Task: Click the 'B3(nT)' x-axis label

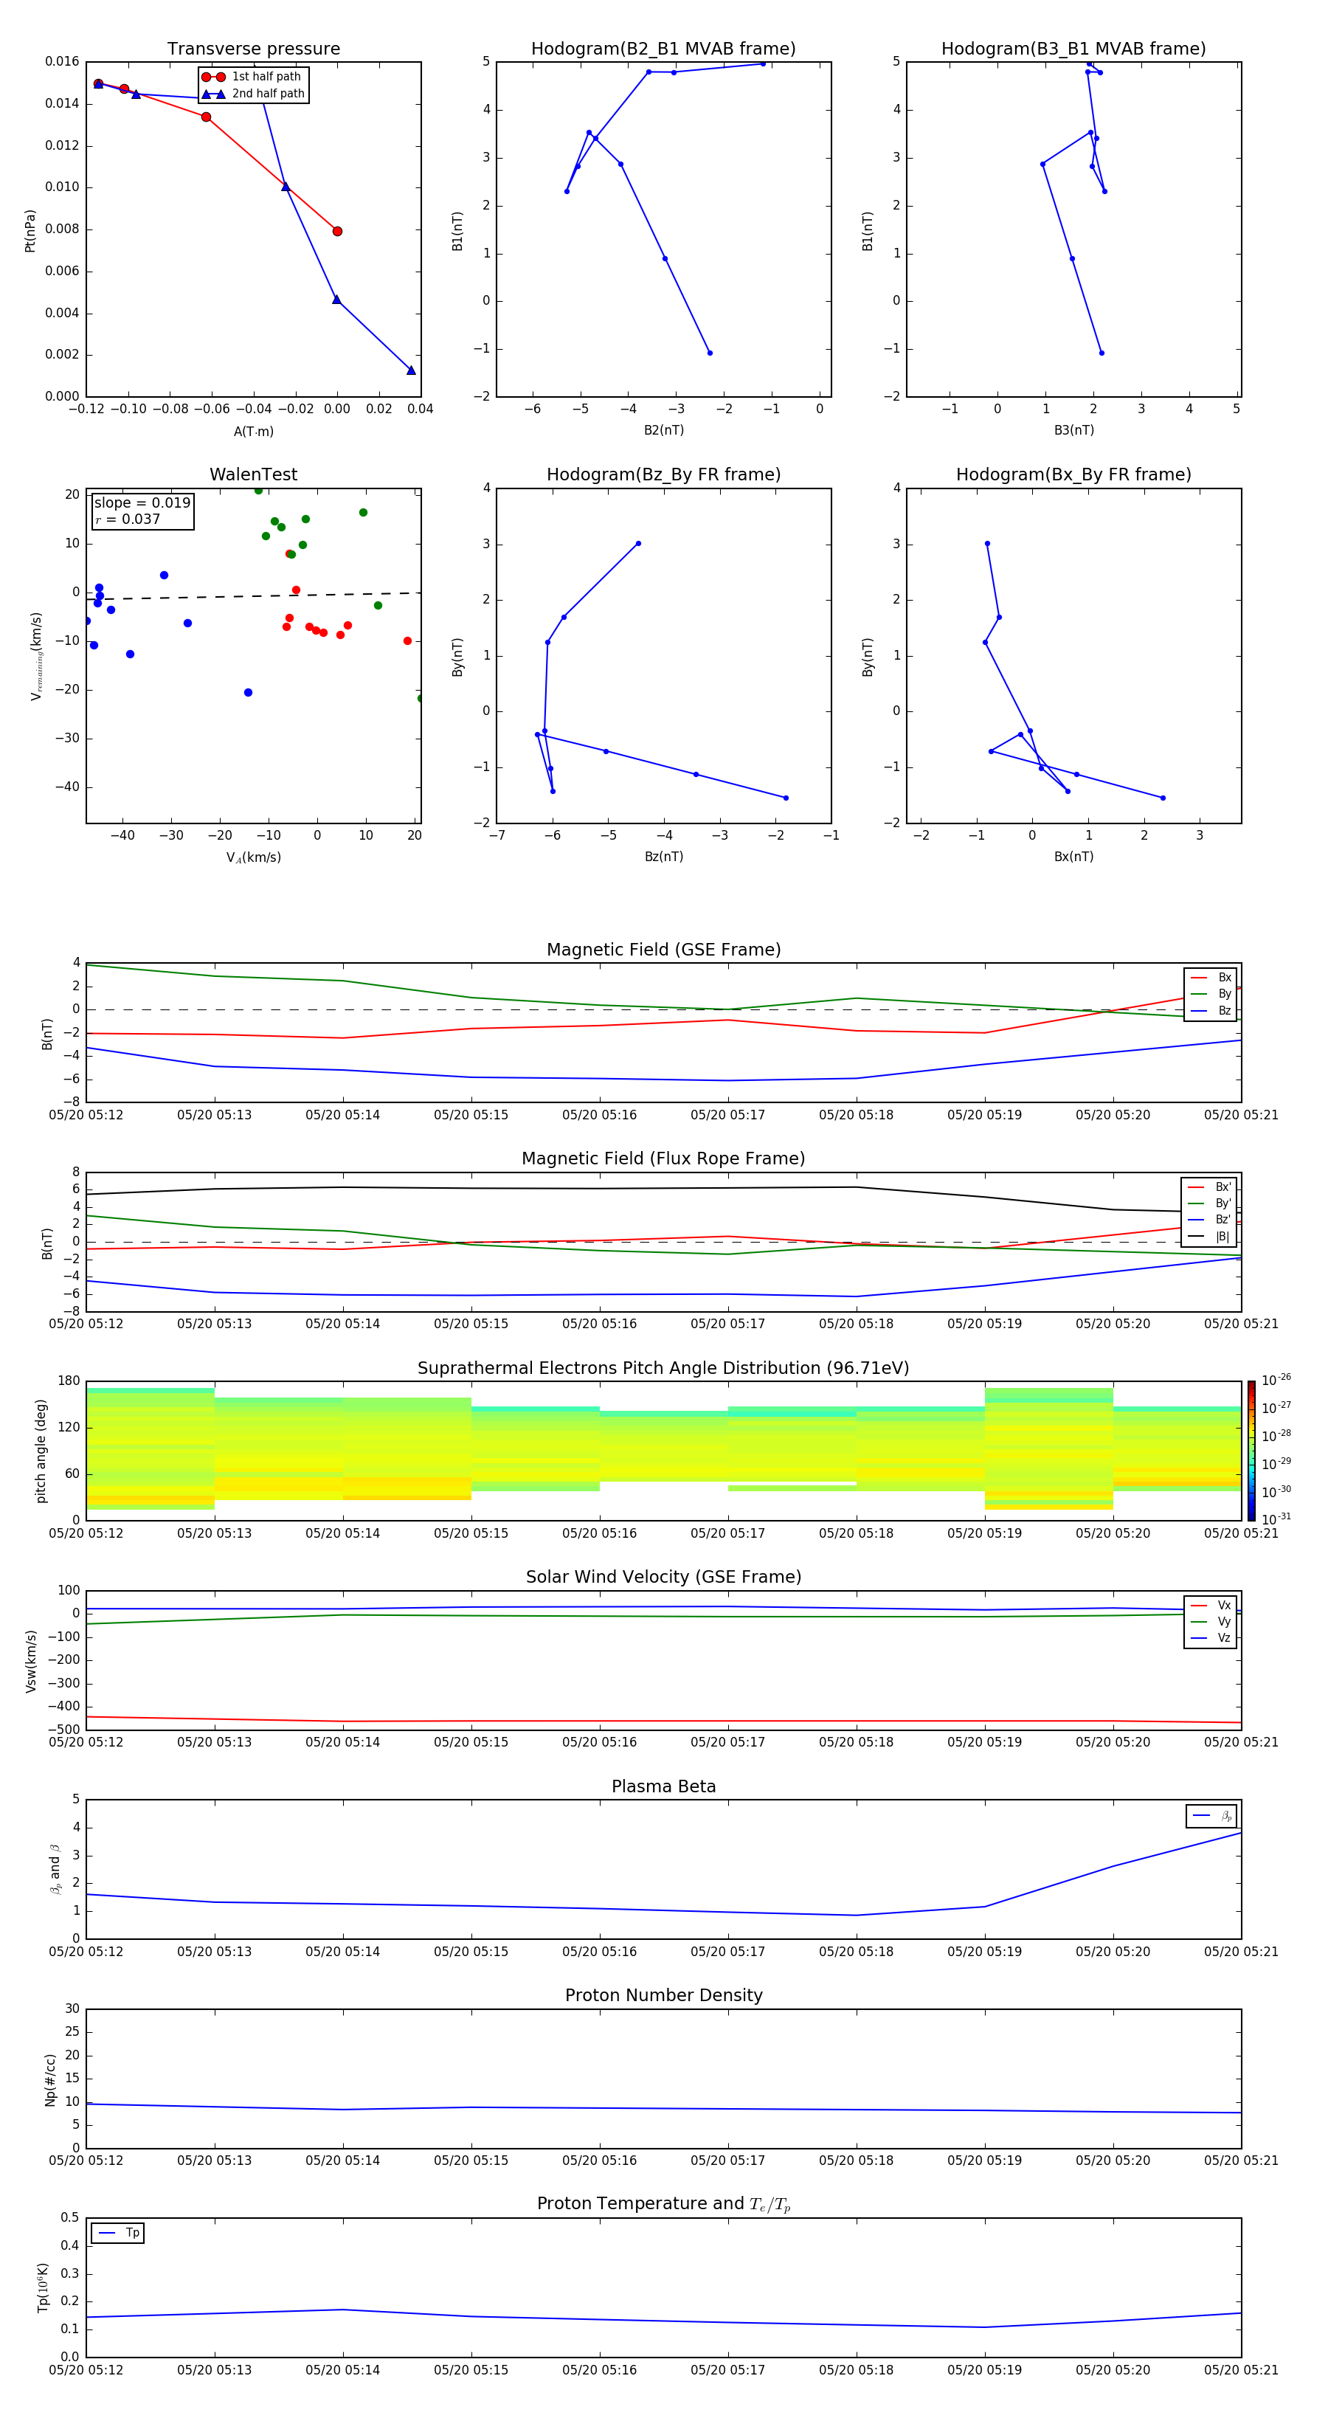Action: tap(1073, 431)
